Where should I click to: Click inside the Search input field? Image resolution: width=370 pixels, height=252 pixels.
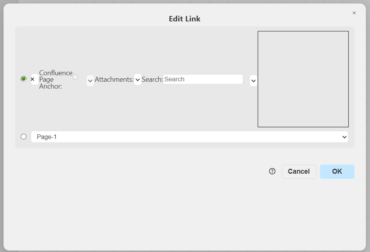[203, 79]
